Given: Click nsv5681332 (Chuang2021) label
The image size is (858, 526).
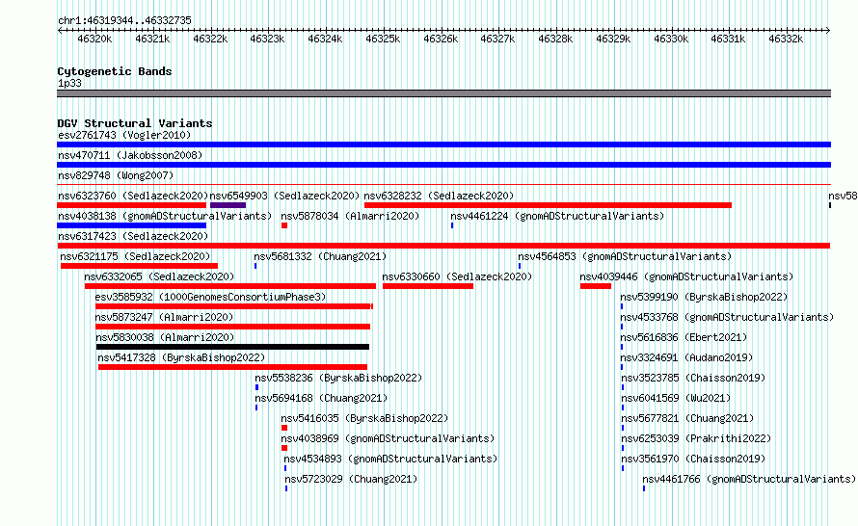Looking at the screenshot, I should (320, 256).
